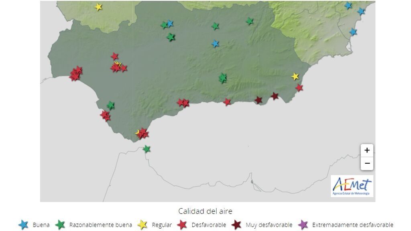Select the green star above the southwest red cluster
The image size is (411, 231).
(111, 105)
